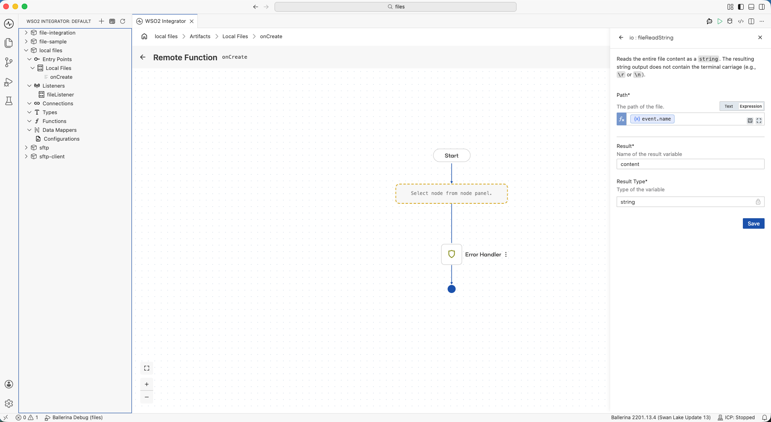771x422 pixels.
Task: Edit the Result variable name field
Action: (x=690, y=164)
